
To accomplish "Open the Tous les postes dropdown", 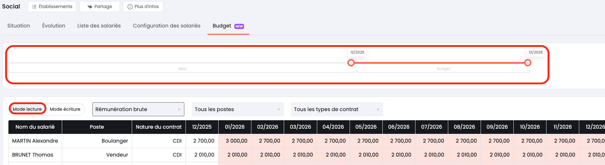I will pos(238,109).
